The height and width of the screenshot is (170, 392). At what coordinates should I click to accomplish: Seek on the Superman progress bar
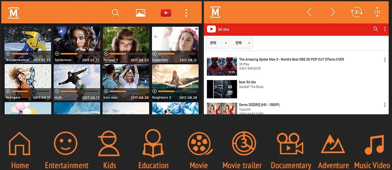tap(177, 54)
